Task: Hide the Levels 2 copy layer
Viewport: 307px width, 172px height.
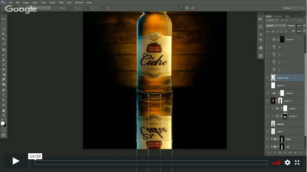Action: 267,78
